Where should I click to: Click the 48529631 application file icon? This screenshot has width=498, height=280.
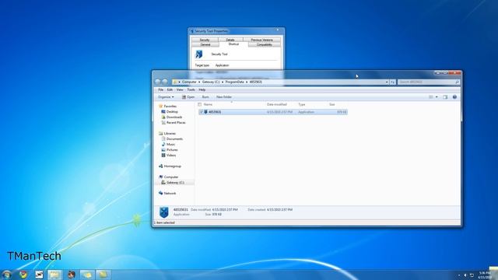click(205, 112)
